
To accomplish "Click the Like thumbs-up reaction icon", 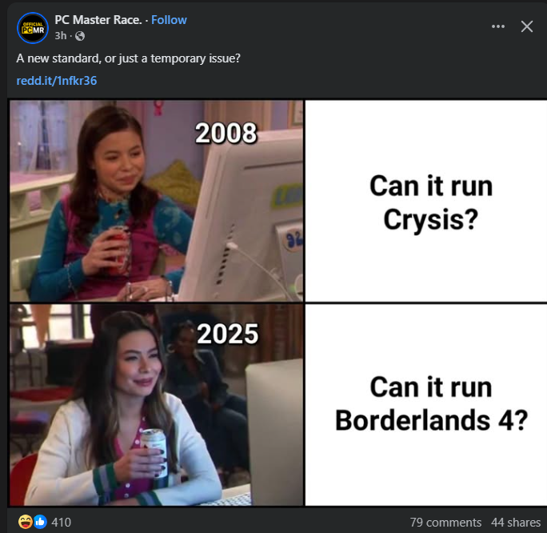I will tap(41, 522).
